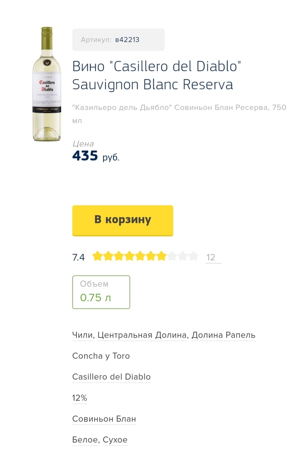Open the Долина Рапель link

pyautogui.click(x=223, y=335)
